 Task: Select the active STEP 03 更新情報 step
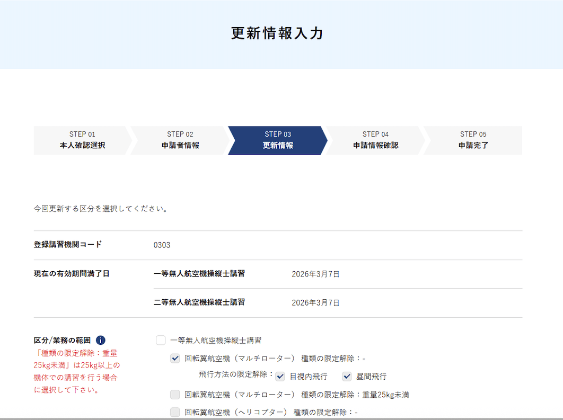point(278,140)
